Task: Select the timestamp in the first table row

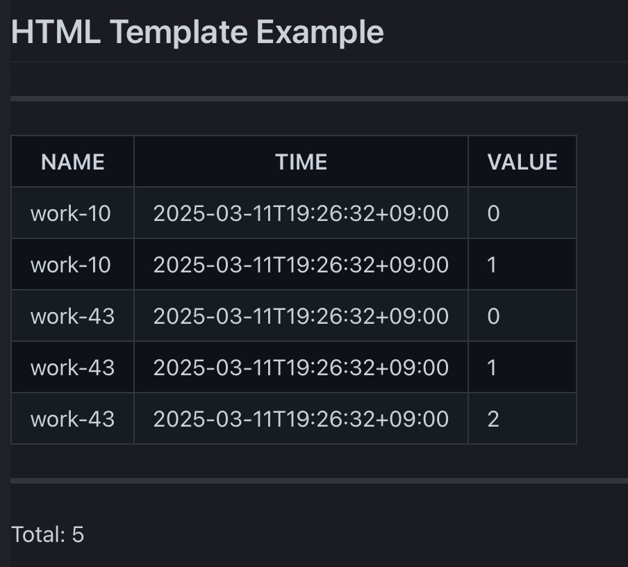Action: point(301,213)
